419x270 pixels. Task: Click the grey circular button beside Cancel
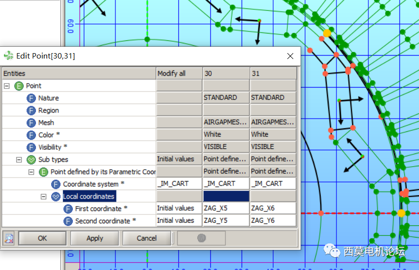[201, 238]
